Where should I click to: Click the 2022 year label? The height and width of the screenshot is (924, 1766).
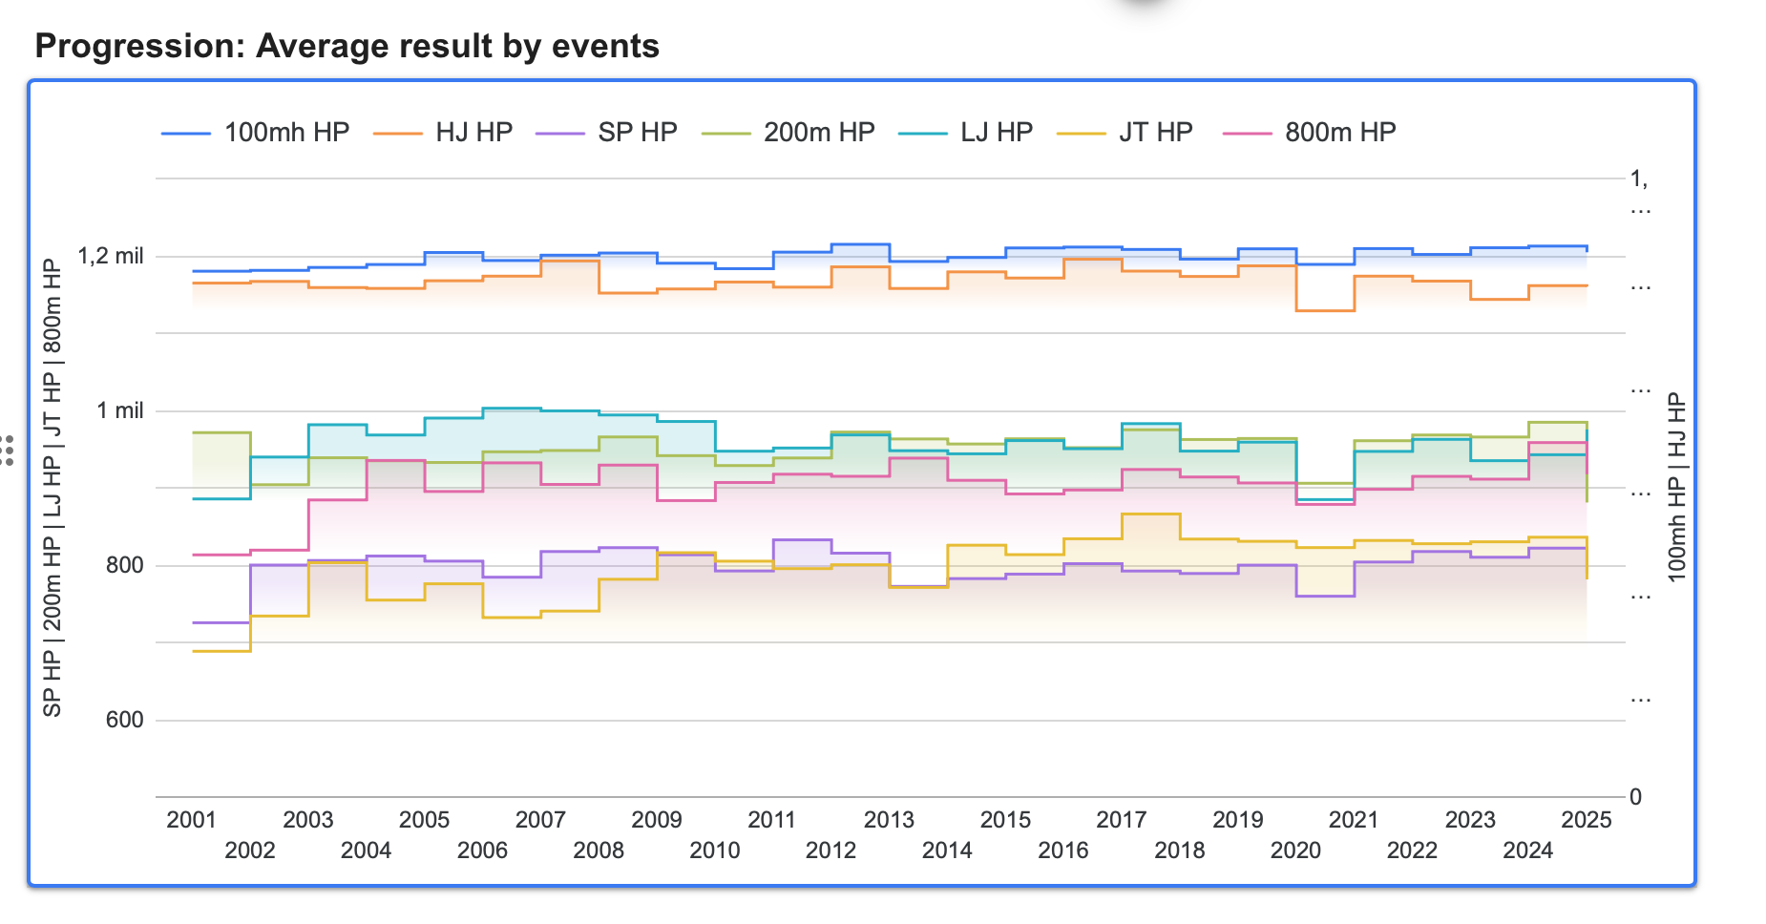click(1413, 850)
